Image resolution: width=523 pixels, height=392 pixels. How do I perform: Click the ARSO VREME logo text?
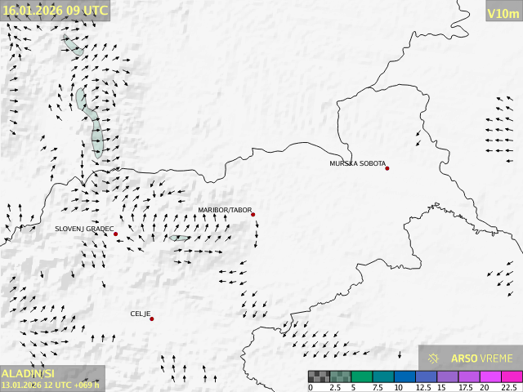[x=482, y=359]
